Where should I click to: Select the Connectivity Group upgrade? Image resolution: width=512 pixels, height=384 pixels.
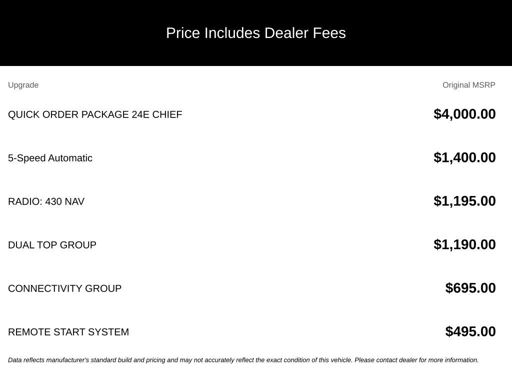tap(64, 288)
